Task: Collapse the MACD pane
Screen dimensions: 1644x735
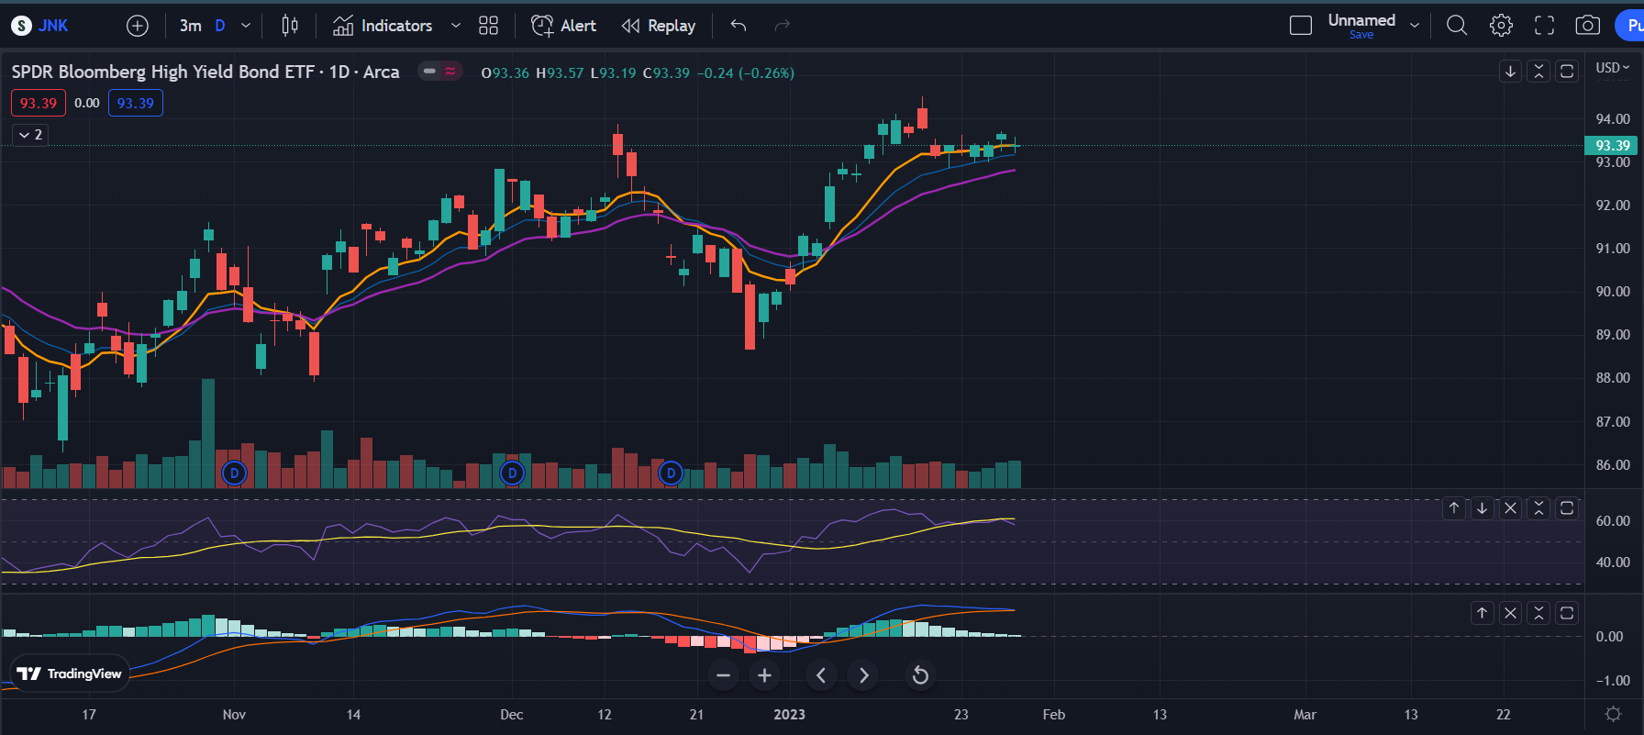Action: pos(1539,613)
